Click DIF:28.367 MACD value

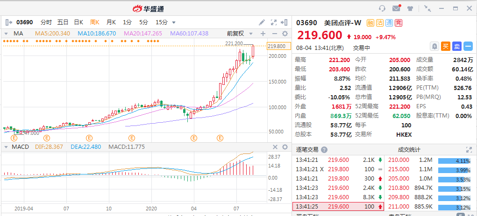tap(49, 147)
